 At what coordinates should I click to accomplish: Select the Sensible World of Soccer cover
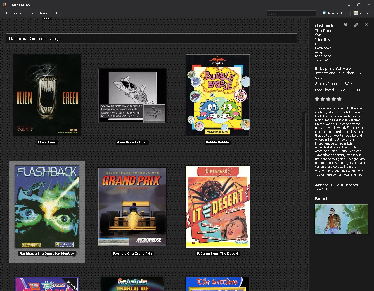[x=132, y=284]
